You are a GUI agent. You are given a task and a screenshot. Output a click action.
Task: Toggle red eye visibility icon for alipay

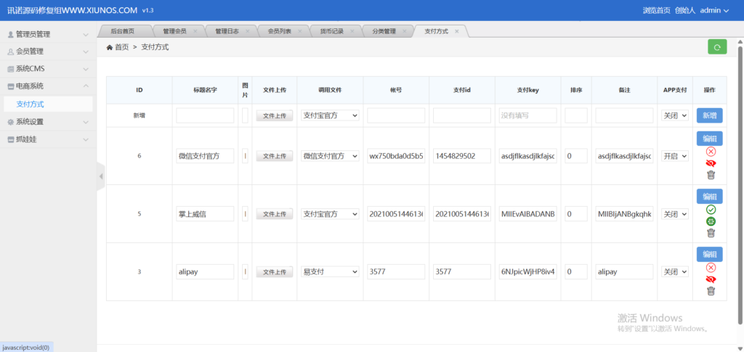pyautogui.click(x=711, y=279)
